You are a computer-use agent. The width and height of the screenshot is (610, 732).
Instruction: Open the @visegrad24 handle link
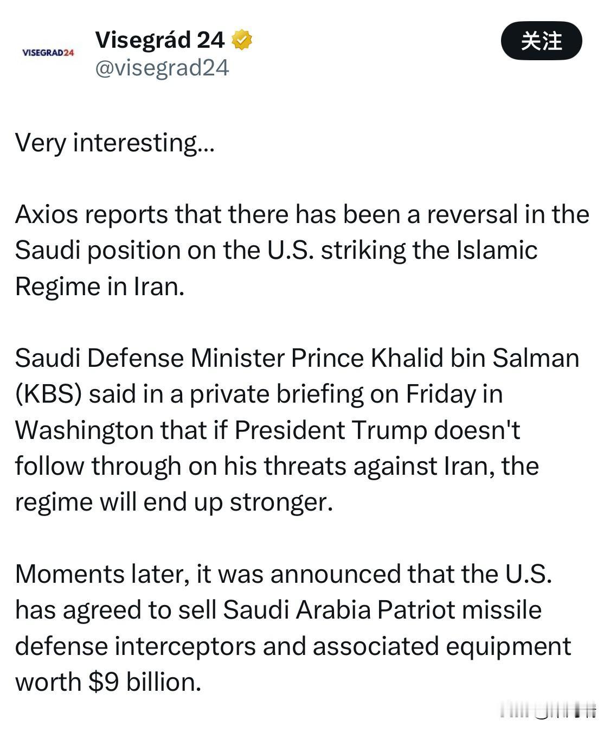pos(162,68)
